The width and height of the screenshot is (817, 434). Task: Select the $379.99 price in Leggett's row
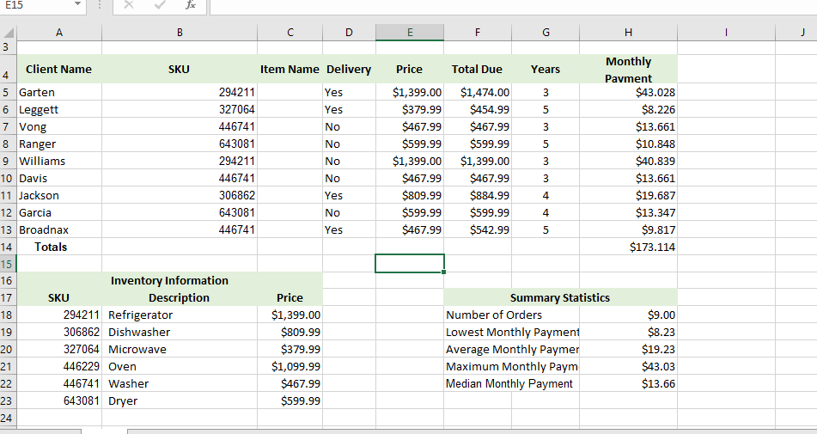pyautogui.click(x=410, y=109)
